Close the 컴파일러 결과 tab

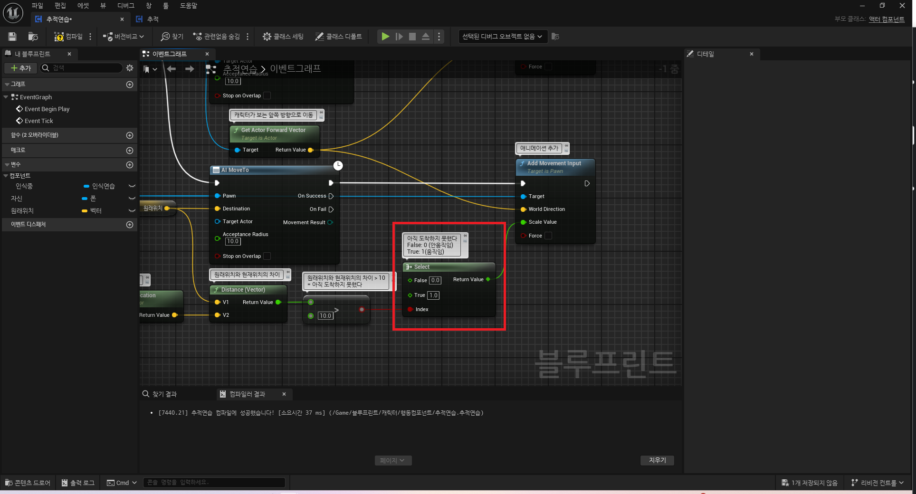point(284,394)
